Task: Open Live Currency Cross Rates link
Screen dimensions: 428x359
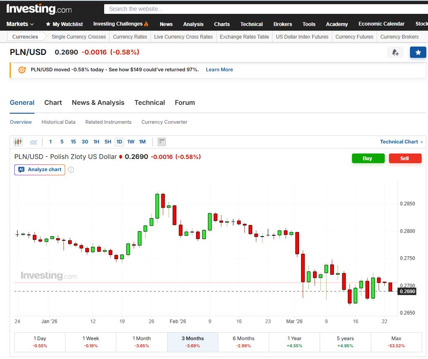Action: (184, 37)
